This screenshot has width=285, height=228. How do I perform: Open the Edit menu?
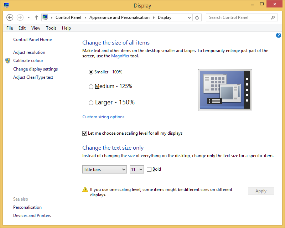coord(22,28)
